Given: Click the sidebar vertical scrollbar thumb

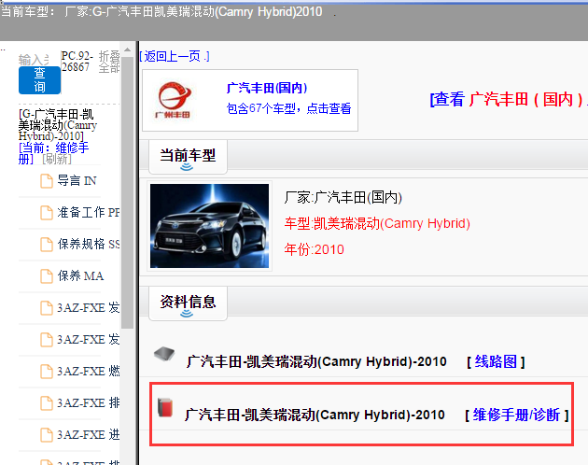Looking at the screenshot, I should (127, 192).
